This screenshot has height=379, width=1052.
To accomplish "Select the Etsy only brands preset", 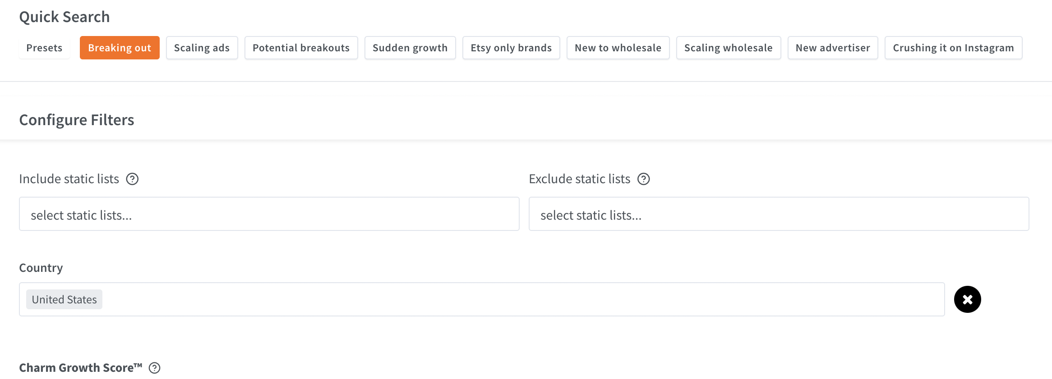I will 511,48.
